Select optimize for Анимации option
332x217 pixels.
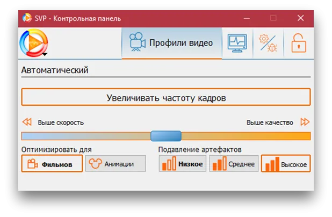[116, 163]
